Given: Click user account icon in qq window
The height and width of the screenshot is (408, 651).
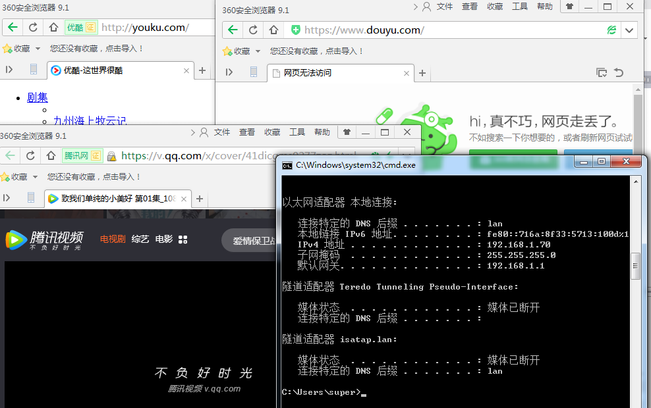Looking at the screenshot, I should click(x=204, y=132).
